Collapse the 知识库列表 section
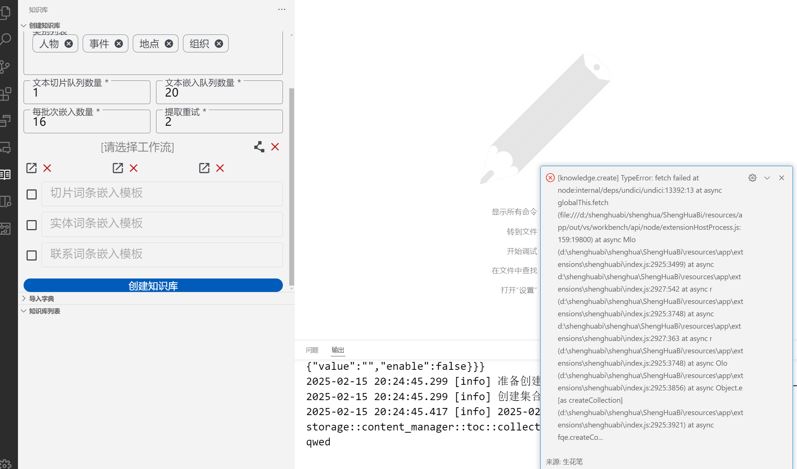The image size is (797, 469). click(44, 311)
